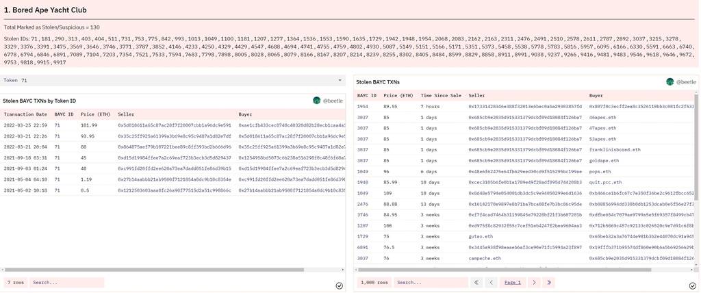This screenshot has height=293, width=701.
Task: Click the 2021-05-02 10:18 transaction date
Action: pyautogui.click(x=25, y=190)
